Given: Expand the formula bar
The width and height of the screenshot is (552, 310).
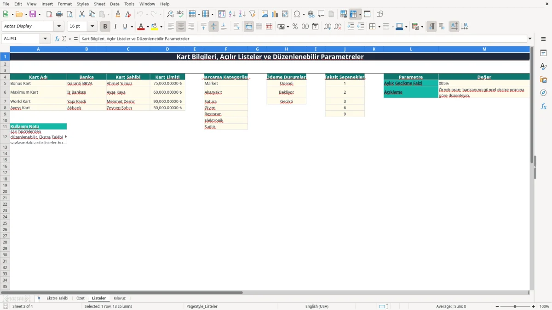Looking at the screenshot, I should pos(530,39).
